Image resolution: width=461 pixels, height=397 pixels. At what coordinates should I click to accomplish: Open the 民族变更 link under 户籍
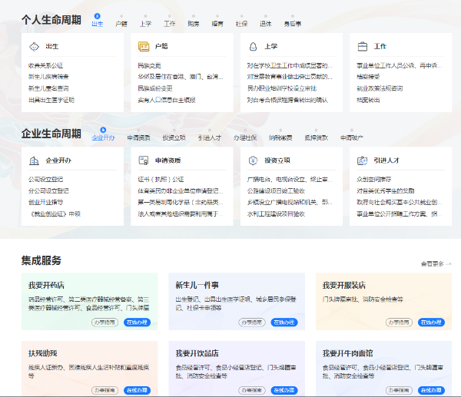click(149, 66)
